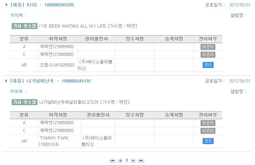
Task: Open the KISS - 100000345205 title link
Action: [42, 5]
